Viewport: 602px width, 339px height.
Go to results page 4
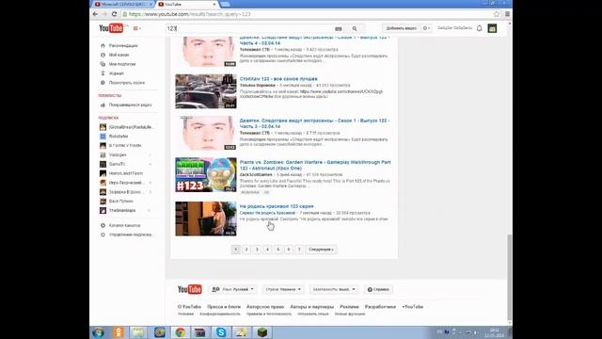267,250
